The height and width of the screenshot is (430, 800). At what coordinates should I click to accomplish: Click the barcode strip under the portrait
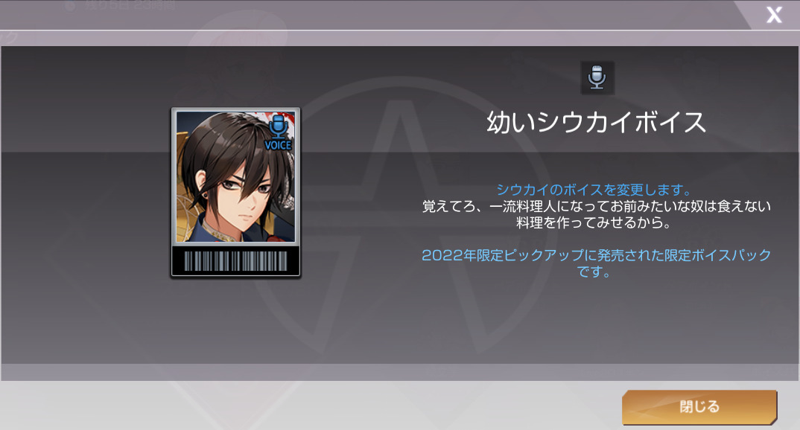235,261
